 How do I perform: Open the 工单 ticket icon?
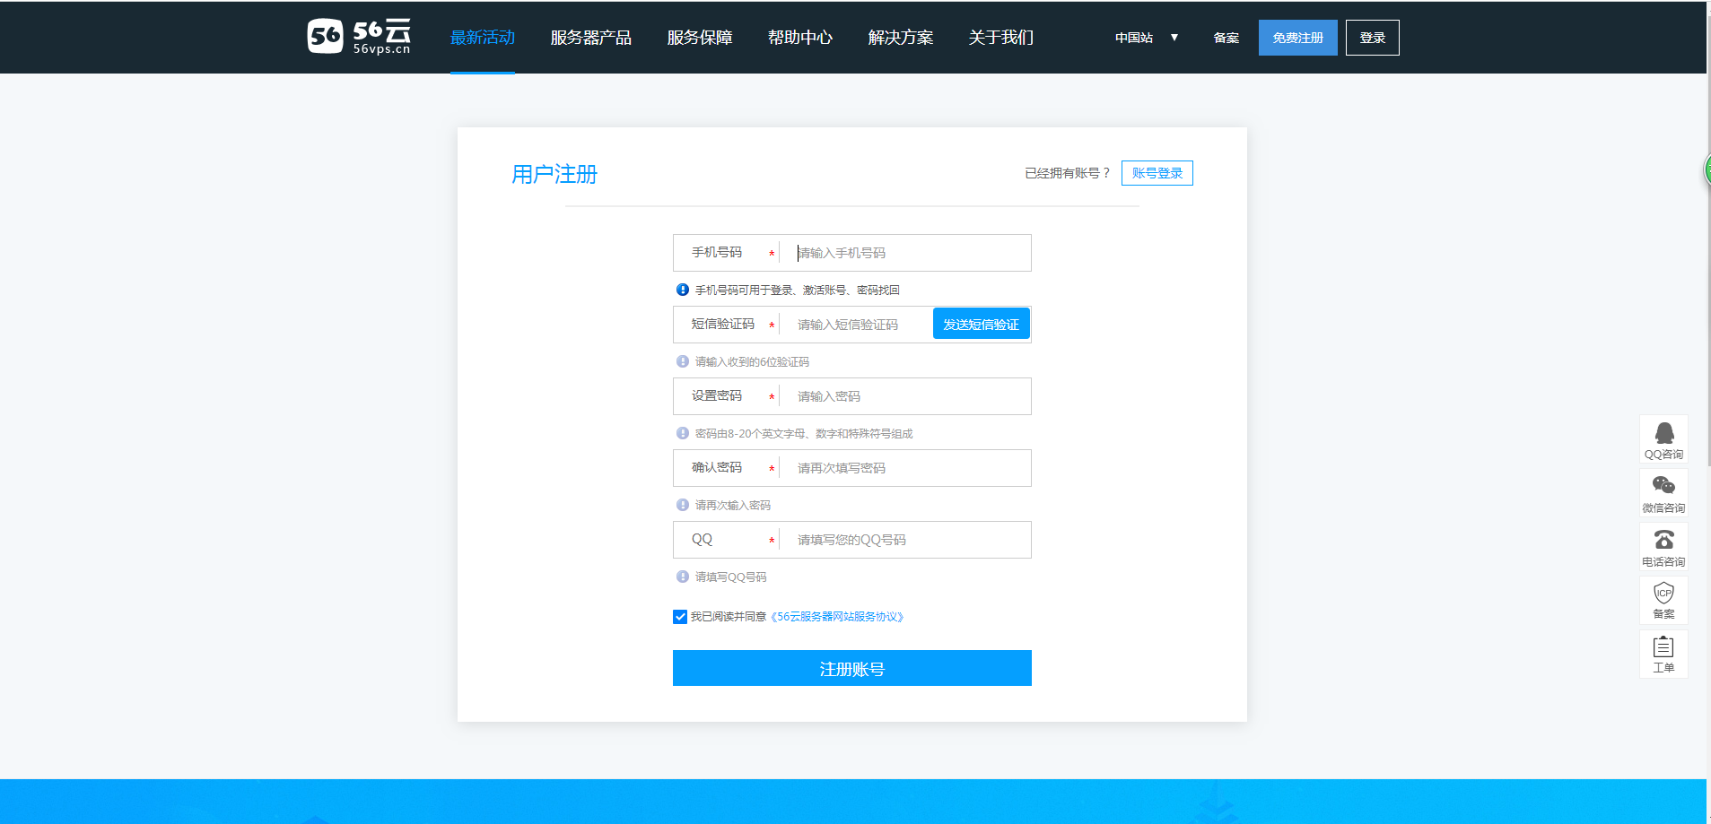pyautogui.click(x=1663, y=654)
